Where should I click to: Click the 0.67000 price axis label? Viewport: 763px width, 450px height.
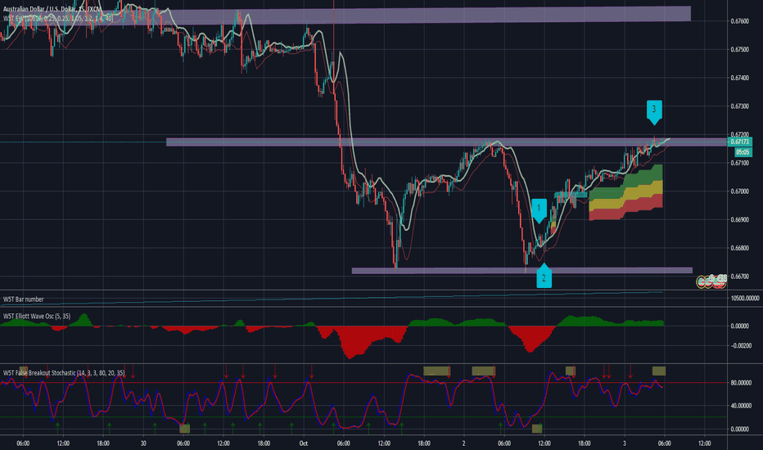click(739, 191)
